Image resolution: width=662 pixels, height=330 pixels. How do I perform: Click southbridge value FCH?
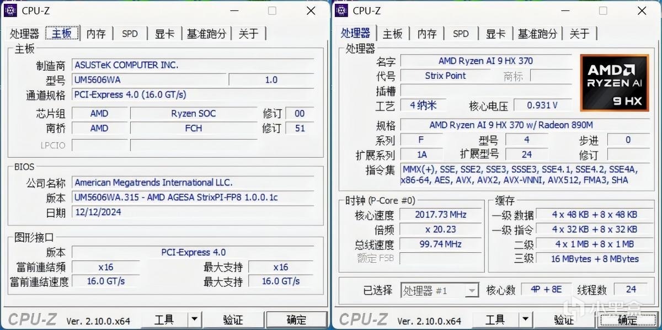point(193,129)
